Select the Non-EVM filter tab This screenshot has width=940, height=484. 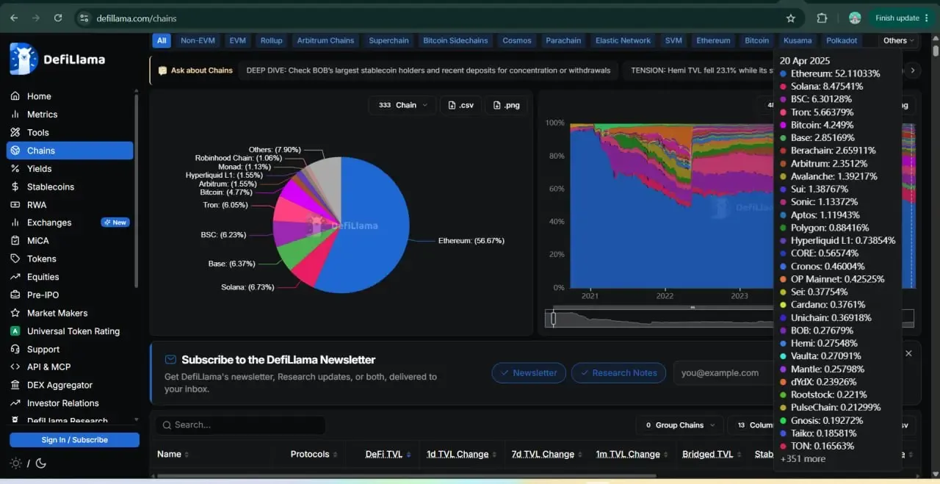tap(198, 40)
